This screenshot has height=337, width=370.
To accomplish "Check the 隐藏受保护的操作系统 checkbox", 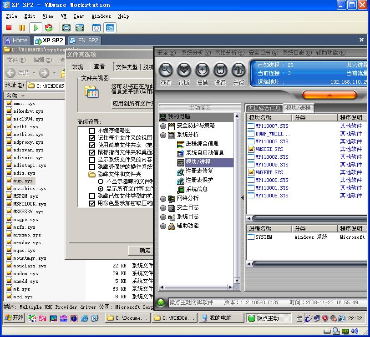I will coord(92,167).
